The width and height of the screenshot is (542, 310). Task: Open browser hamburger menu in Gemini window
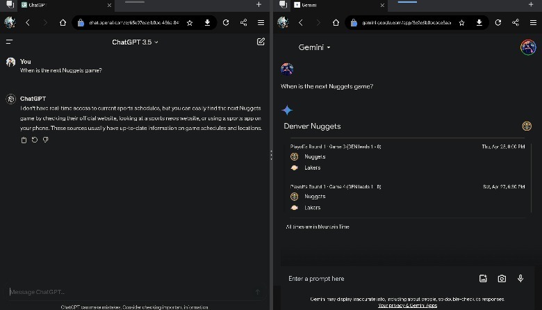coord(532,22)
